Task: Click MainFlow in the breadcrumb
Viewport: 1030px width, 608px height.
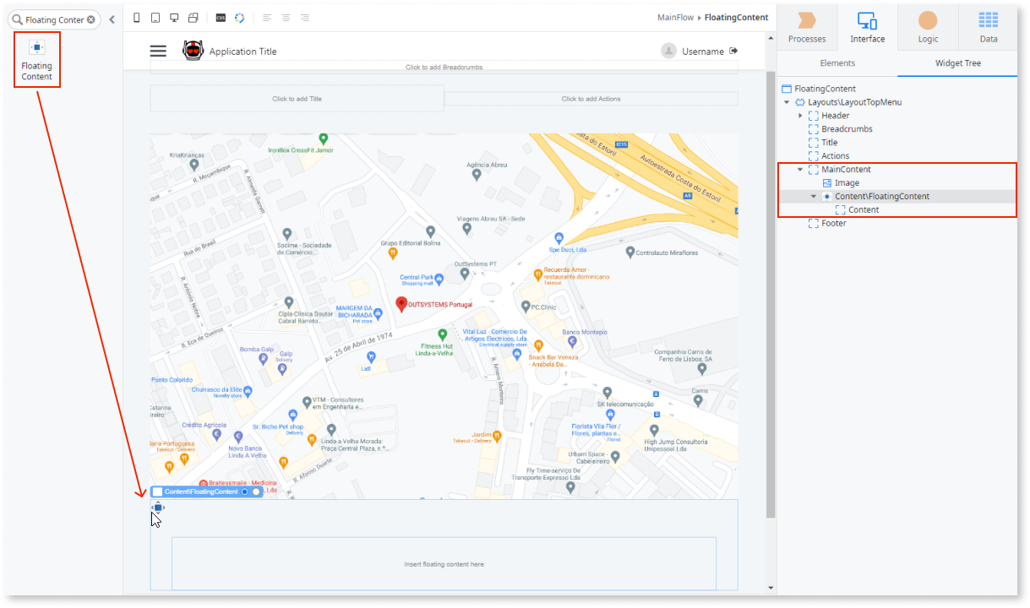Action: click(x=675, y=17)
